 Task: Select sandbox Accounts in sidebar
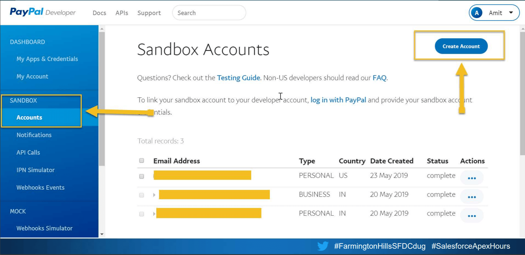coord(29,117)
